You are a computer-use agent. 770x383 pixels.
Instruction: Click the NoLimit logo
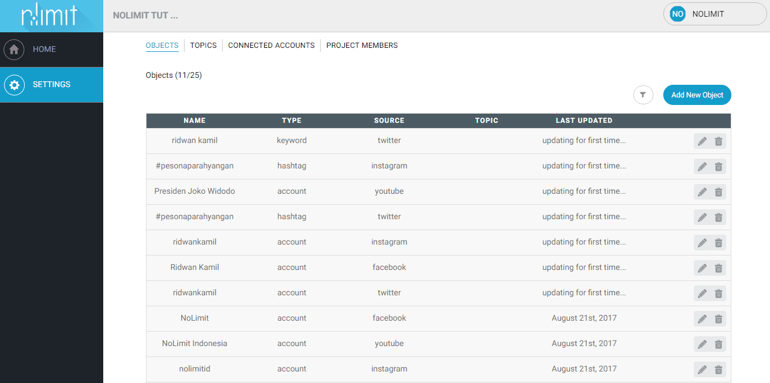click(x=50, y=16)
